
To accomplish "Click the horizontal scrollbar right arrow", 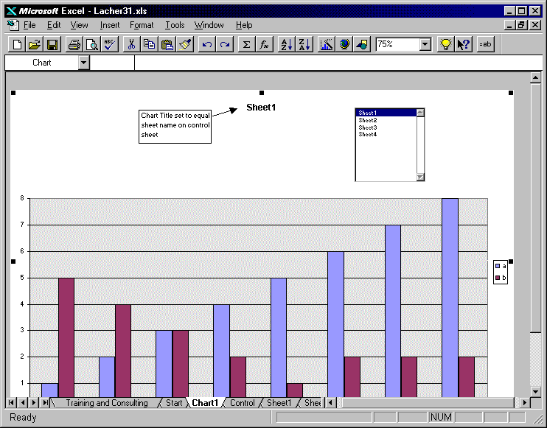I will pyautogui.click(x=524, y=403).
